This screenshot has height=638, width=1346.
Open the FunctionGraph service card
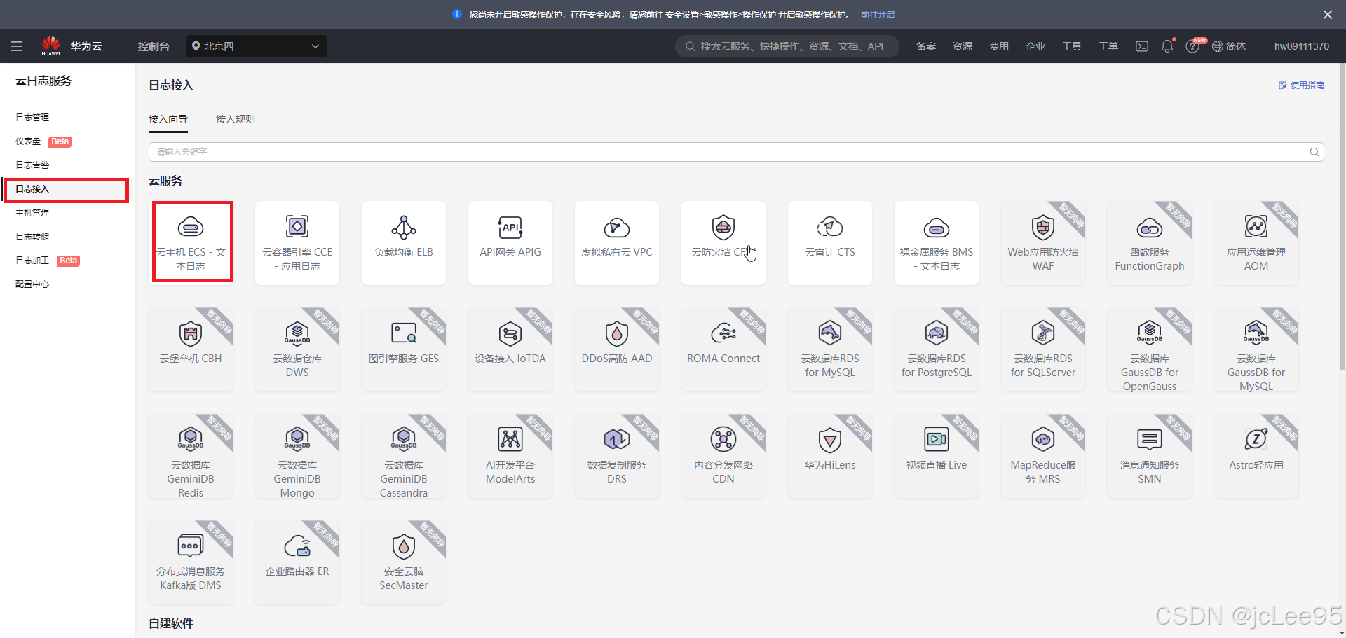pos(1150,242)
